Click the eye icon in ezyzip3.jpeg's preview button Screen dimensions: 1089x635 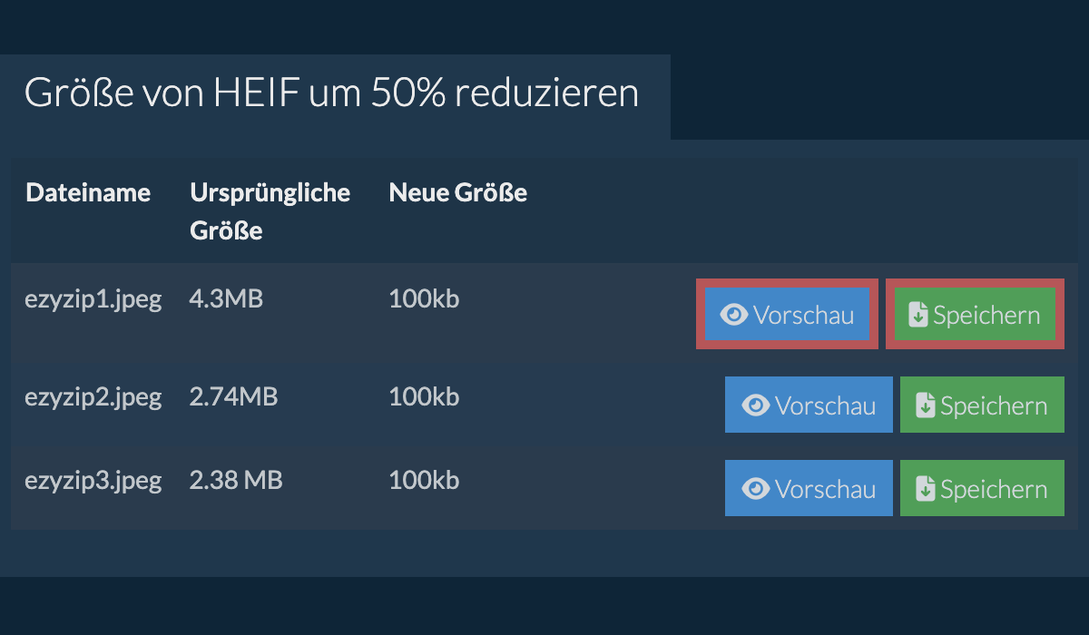pyautogui.click(x=756, y=489)
